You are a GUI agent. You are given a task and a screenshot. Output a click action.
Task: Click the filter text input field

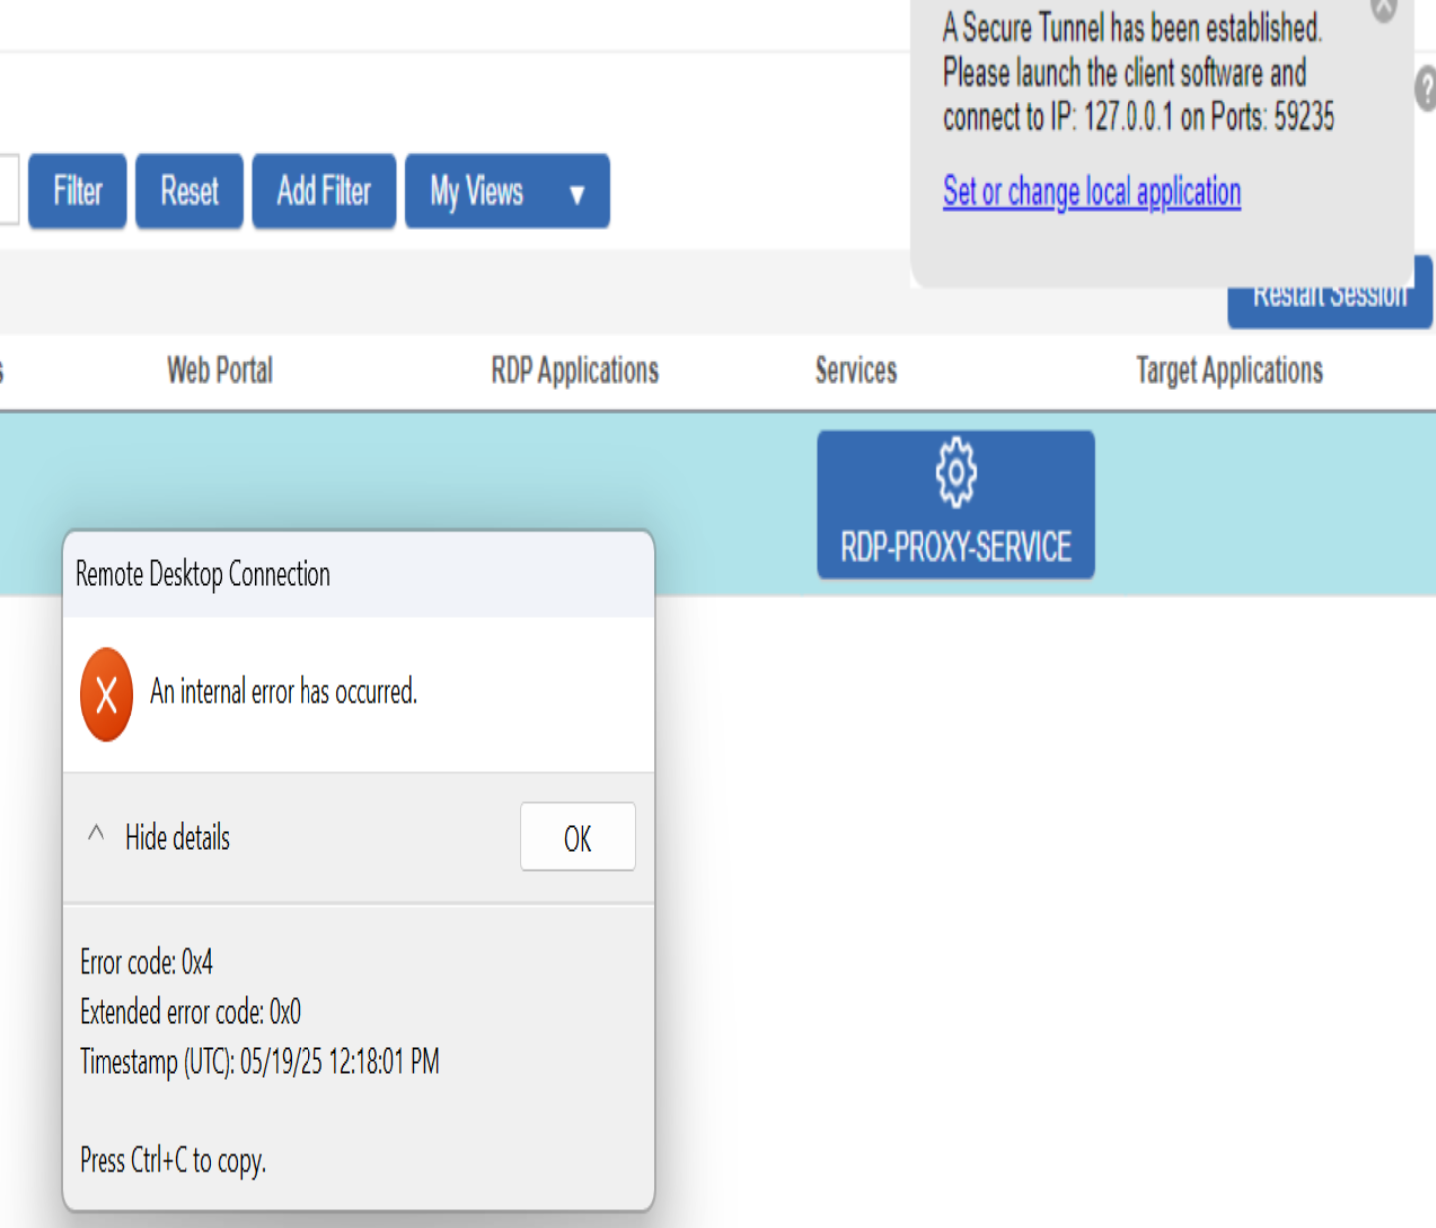coord(9,189)
